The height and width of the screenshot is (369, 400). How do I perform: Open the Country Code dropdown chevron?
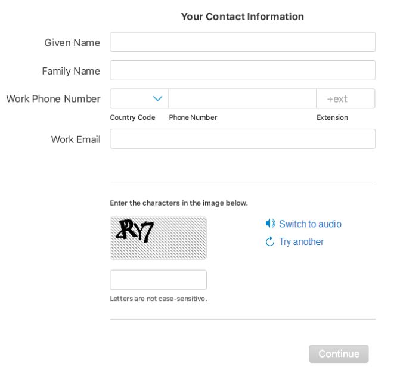157,98
